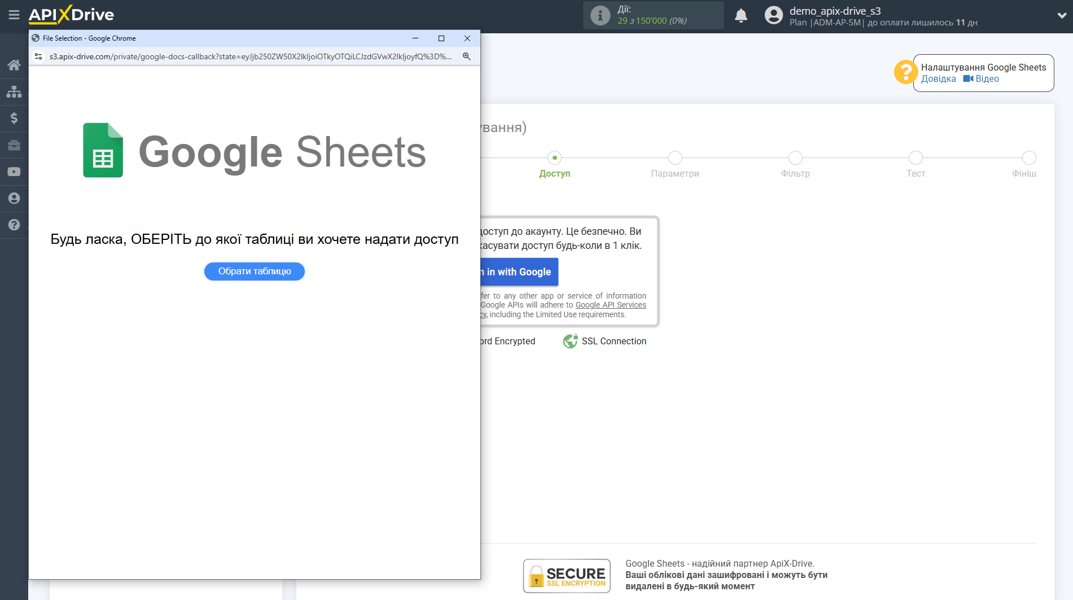Open the connections sitemap sidebar icon
Screen dimensions: 1073x600
tap(14, 91)
